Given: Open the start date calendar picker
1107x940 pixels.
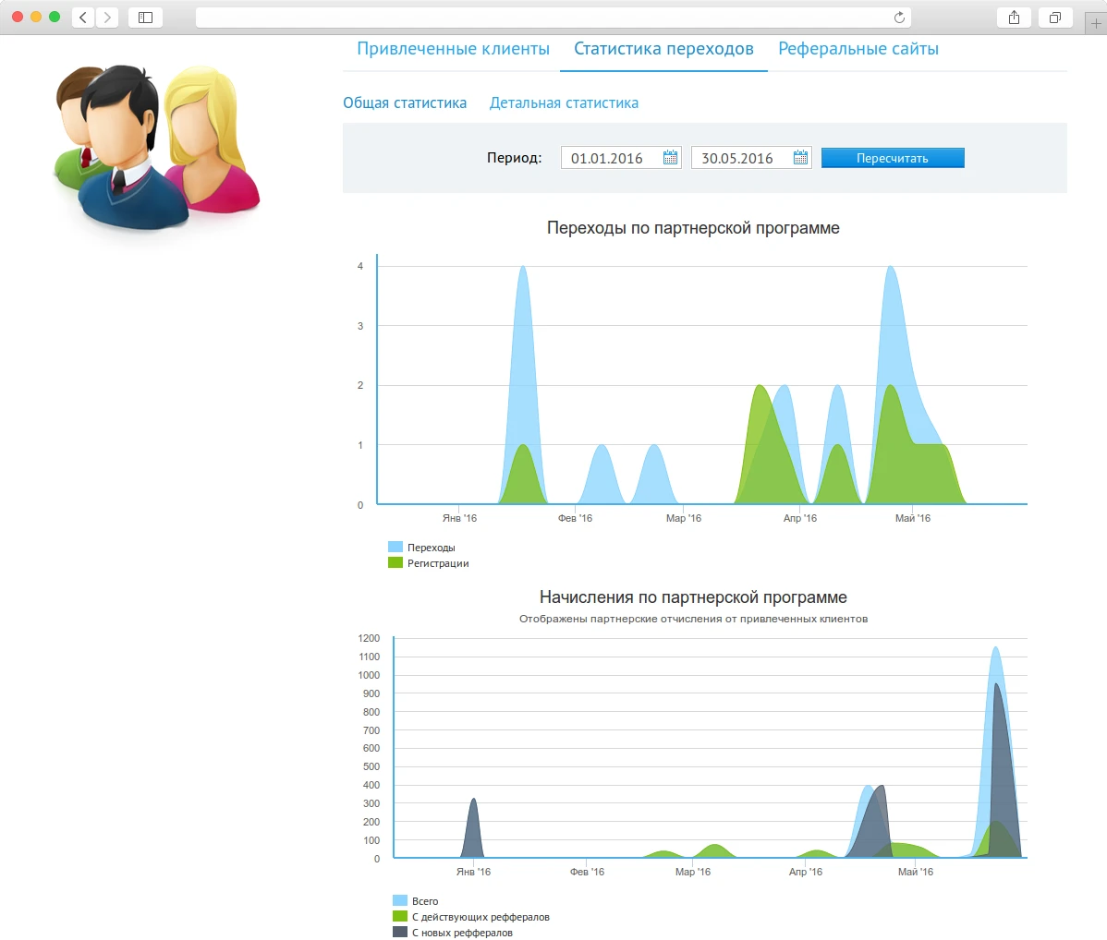Looking at the screenshot, I should click(671, 158).
